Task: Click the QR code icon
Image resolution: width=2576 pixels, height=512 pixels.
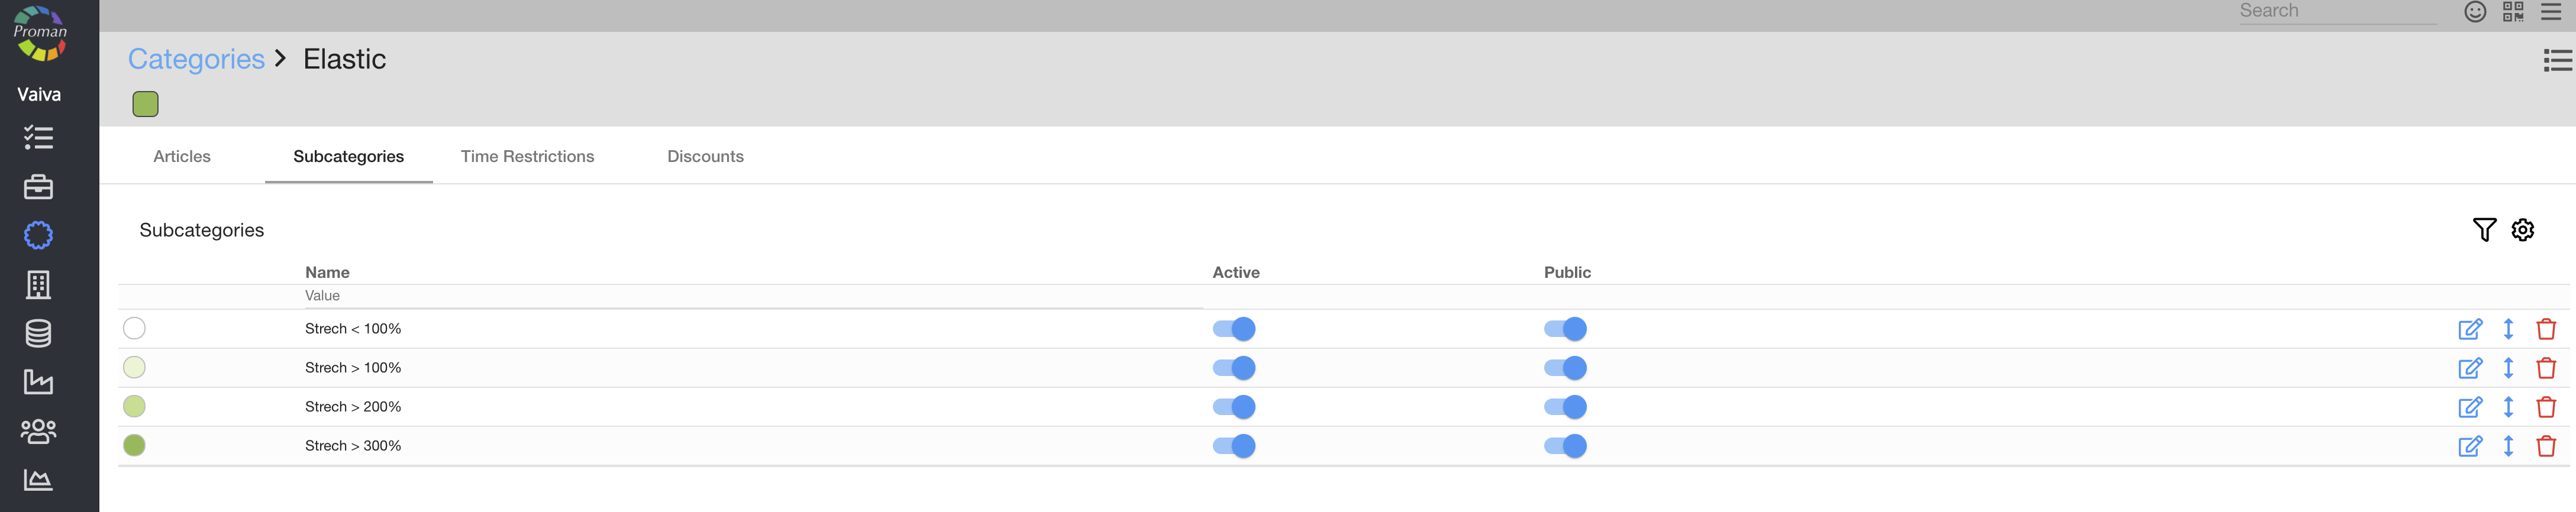Action: [x=2512, y=12]
